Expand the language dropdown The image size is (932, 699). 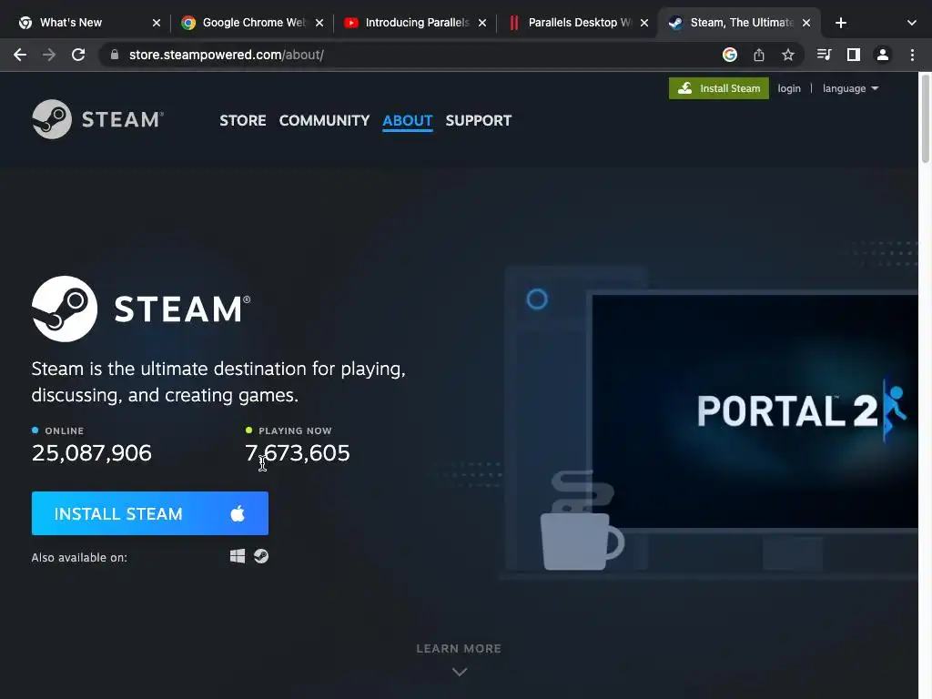[850, 88]
